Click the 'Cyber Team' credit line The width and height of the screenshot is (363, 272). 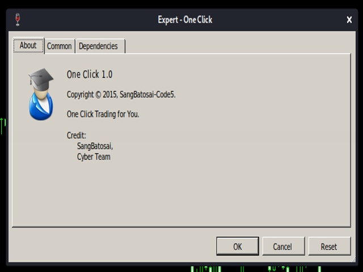coord(94,157)
